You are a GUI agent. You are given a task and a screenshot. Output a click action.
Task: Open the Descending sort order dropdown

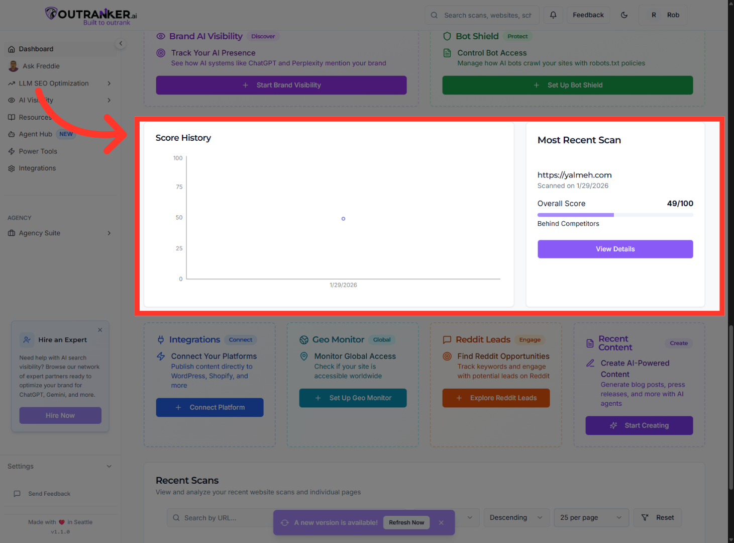pyautogui.click(x=515, y=517)
